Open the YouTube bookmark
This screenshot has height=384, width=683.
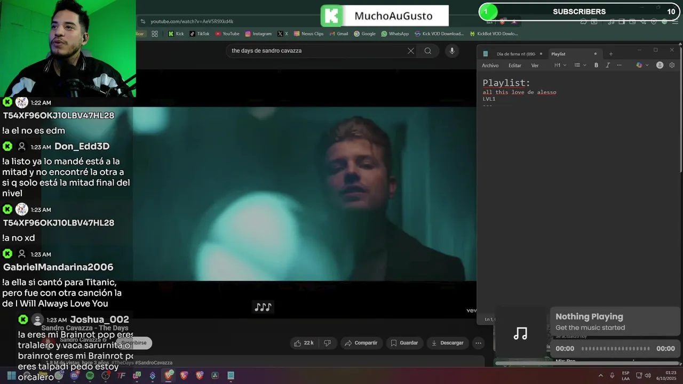(x=227, y=34)
